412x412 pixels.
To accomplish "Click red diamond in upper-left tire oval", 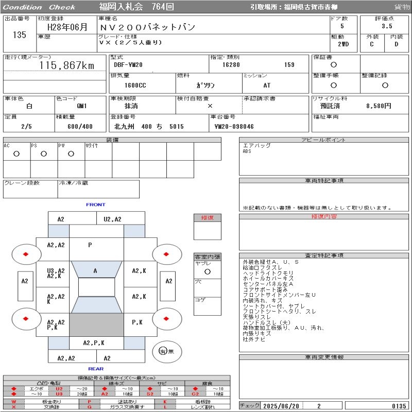I will tap(26, 254).
